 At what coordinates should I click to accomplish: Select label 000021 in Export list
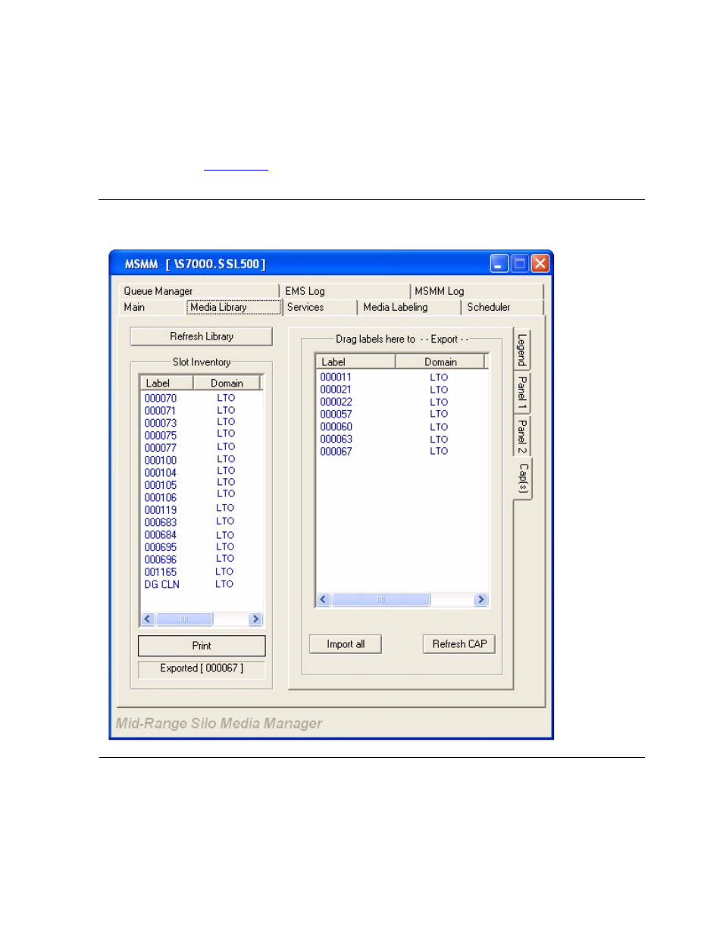click(336, 390)
